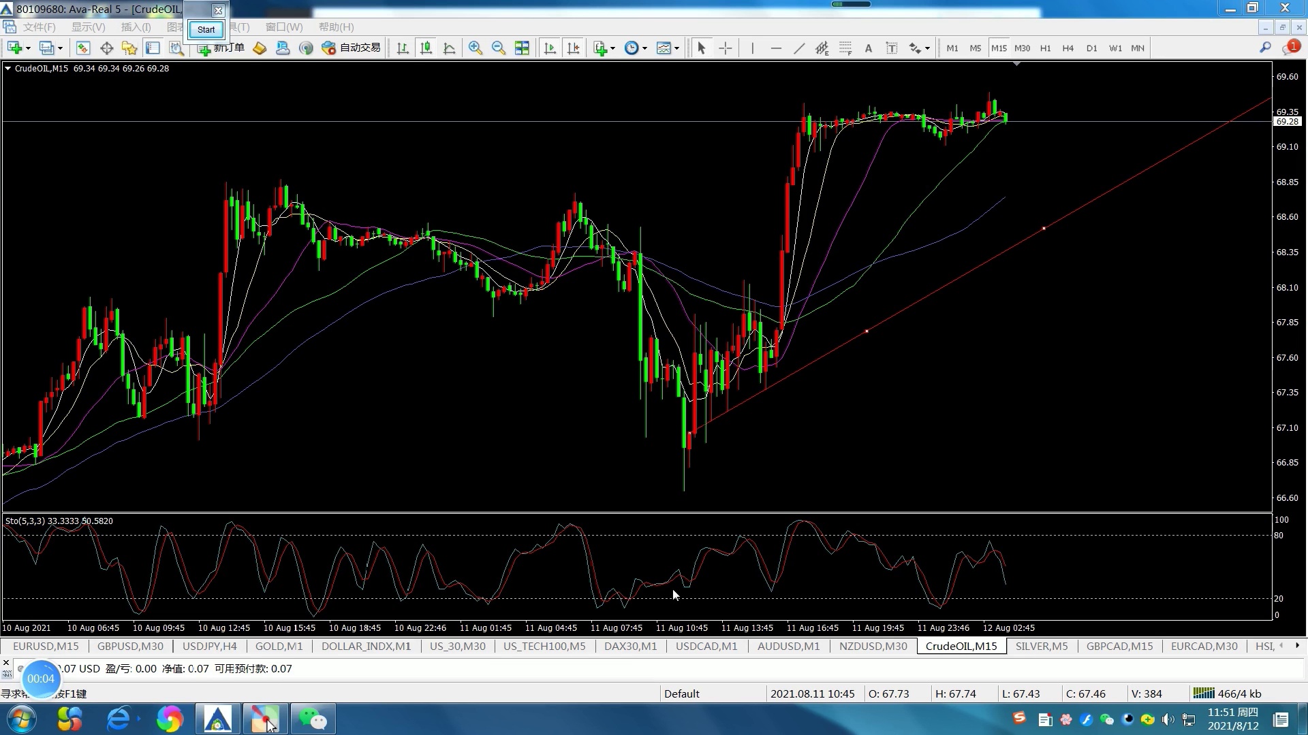The width and height of the screenshot is (1308, 735).
Task: Toggle 自动交易 auto trading button
Action: tap(352, 48)
